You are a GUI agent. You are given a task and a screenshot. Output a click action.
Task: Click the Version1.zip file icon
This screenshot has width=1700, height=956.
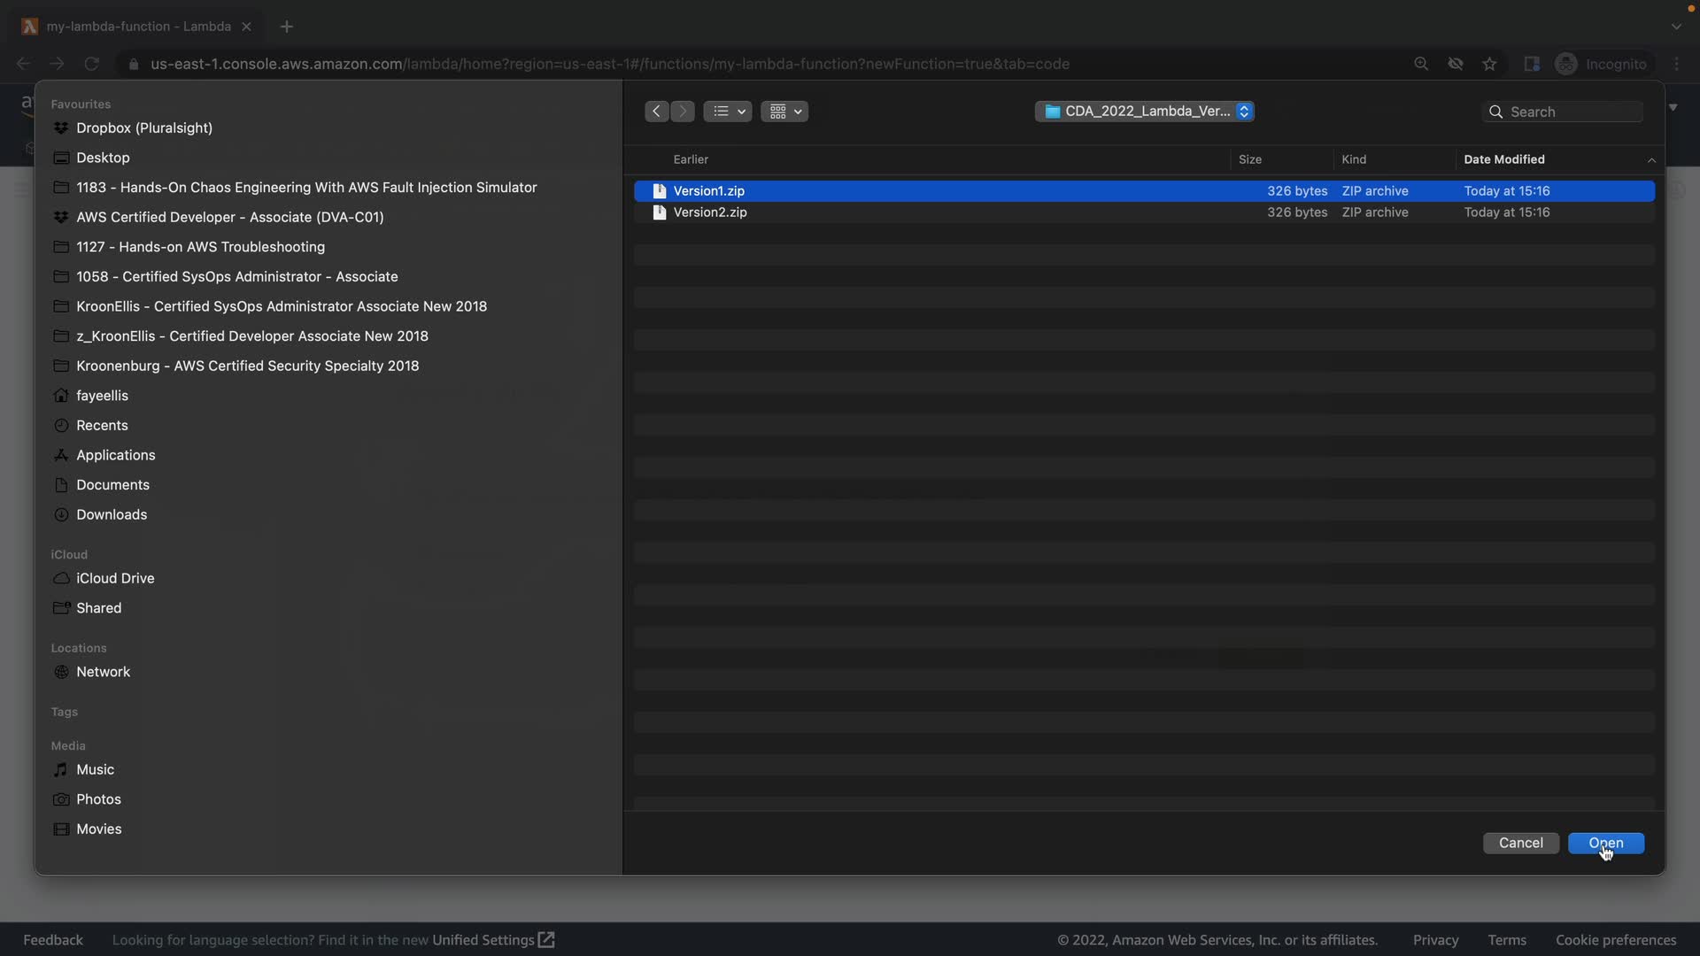pyautogui.click(x=659, y=191)
